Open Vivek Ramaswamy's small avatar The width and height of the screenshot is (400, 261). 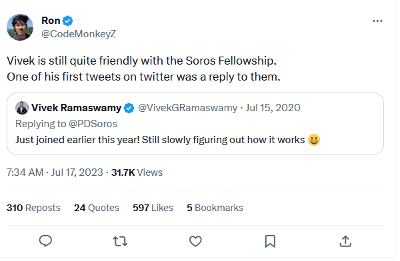(22, 108)
